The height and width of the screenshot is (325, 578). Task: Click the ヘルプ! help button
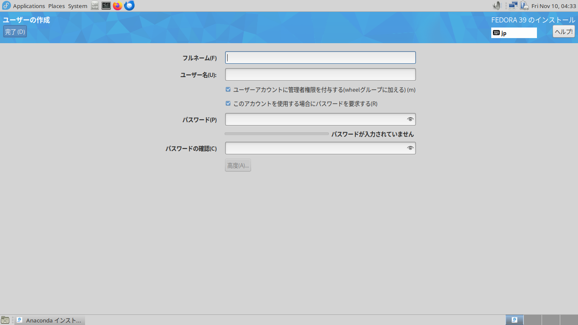pyautogui.click(x=564, y=32)
